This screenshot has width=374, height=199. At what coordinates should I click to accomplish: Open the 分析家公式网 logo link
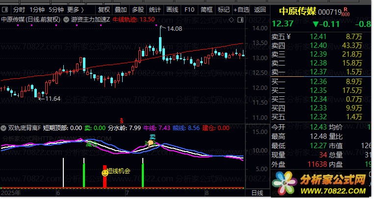coord(333,180)
